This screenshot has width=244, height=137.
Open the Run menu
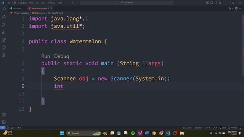pos(43,3)
